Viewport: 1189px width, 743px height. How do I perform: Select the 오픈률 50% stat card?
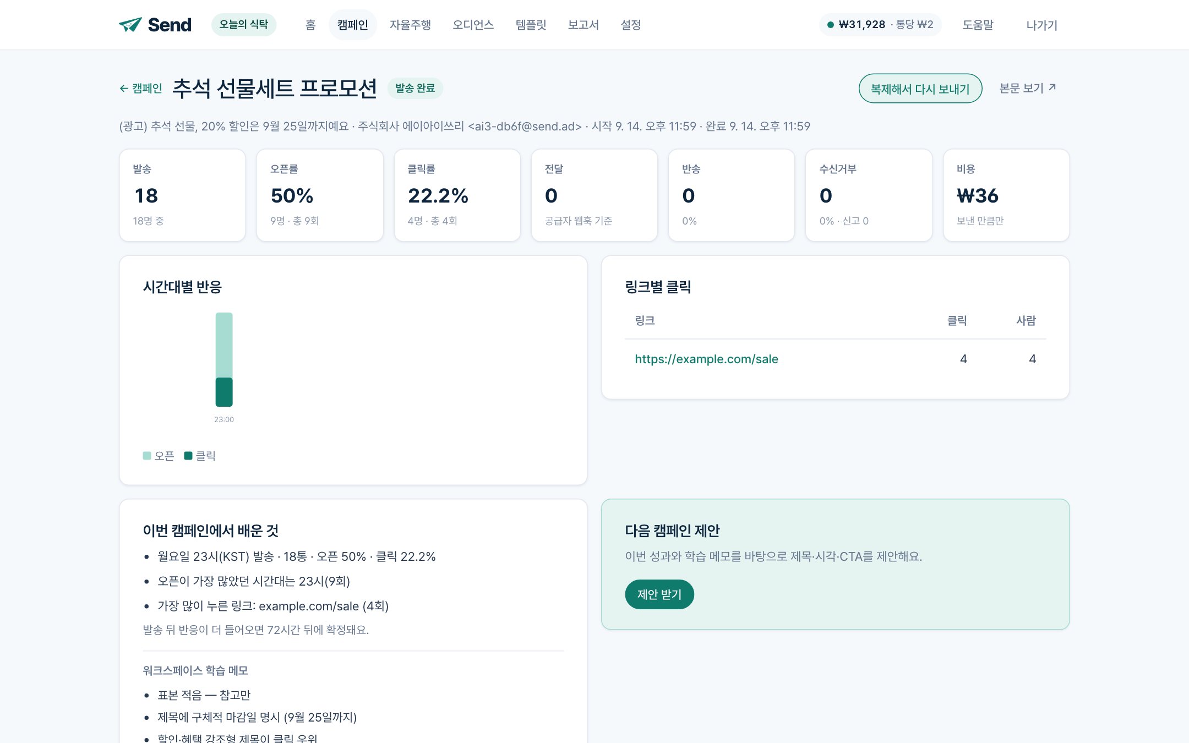pyautogui.click(x=320, y=195)
